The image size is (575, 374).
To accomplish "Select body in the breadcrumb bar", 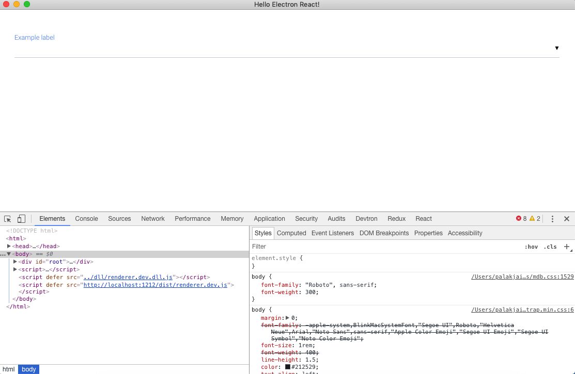I will point(28,369).
